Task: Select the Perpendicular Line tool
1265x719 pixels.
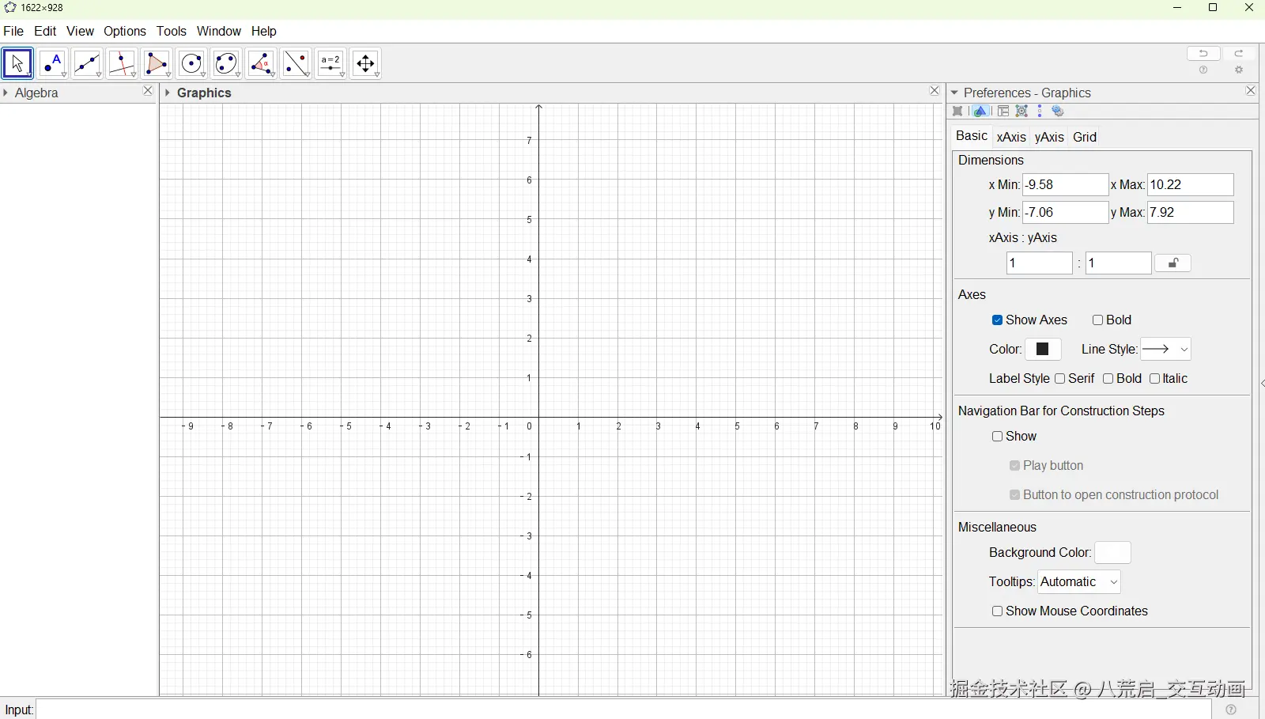Action: 122,63
